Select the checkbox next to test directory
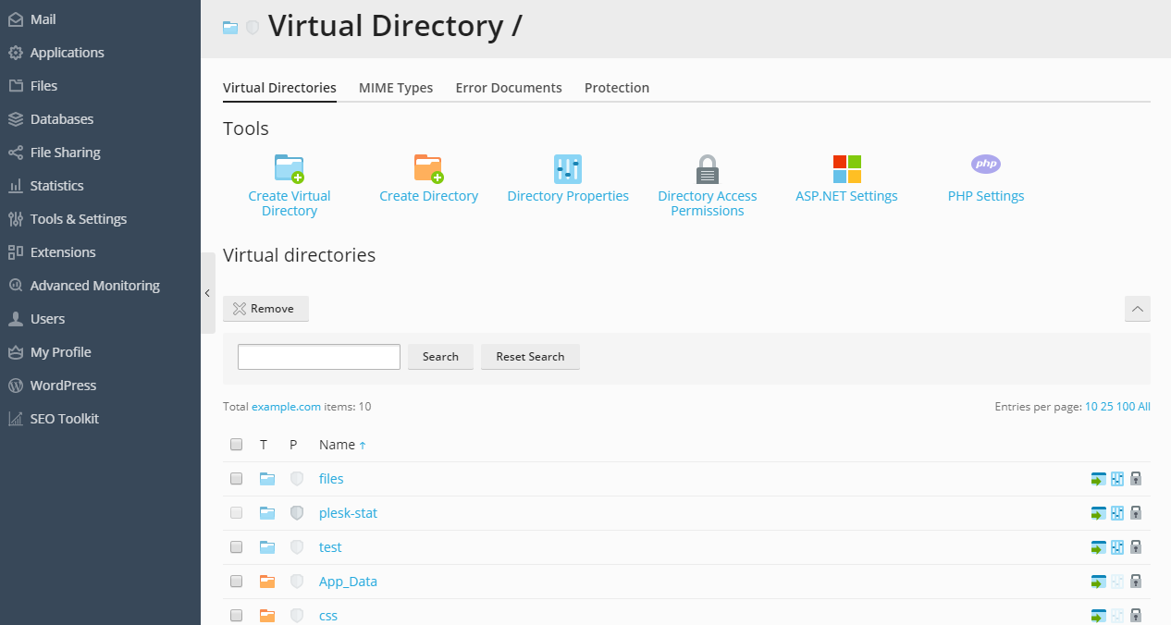 click(x=237, y=547)
